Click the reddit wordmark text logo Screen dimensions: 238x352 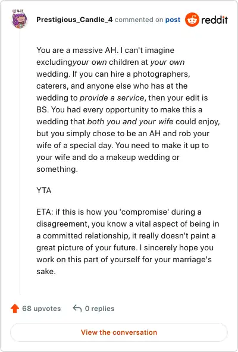pyautogui.click(x=214, y=20)
